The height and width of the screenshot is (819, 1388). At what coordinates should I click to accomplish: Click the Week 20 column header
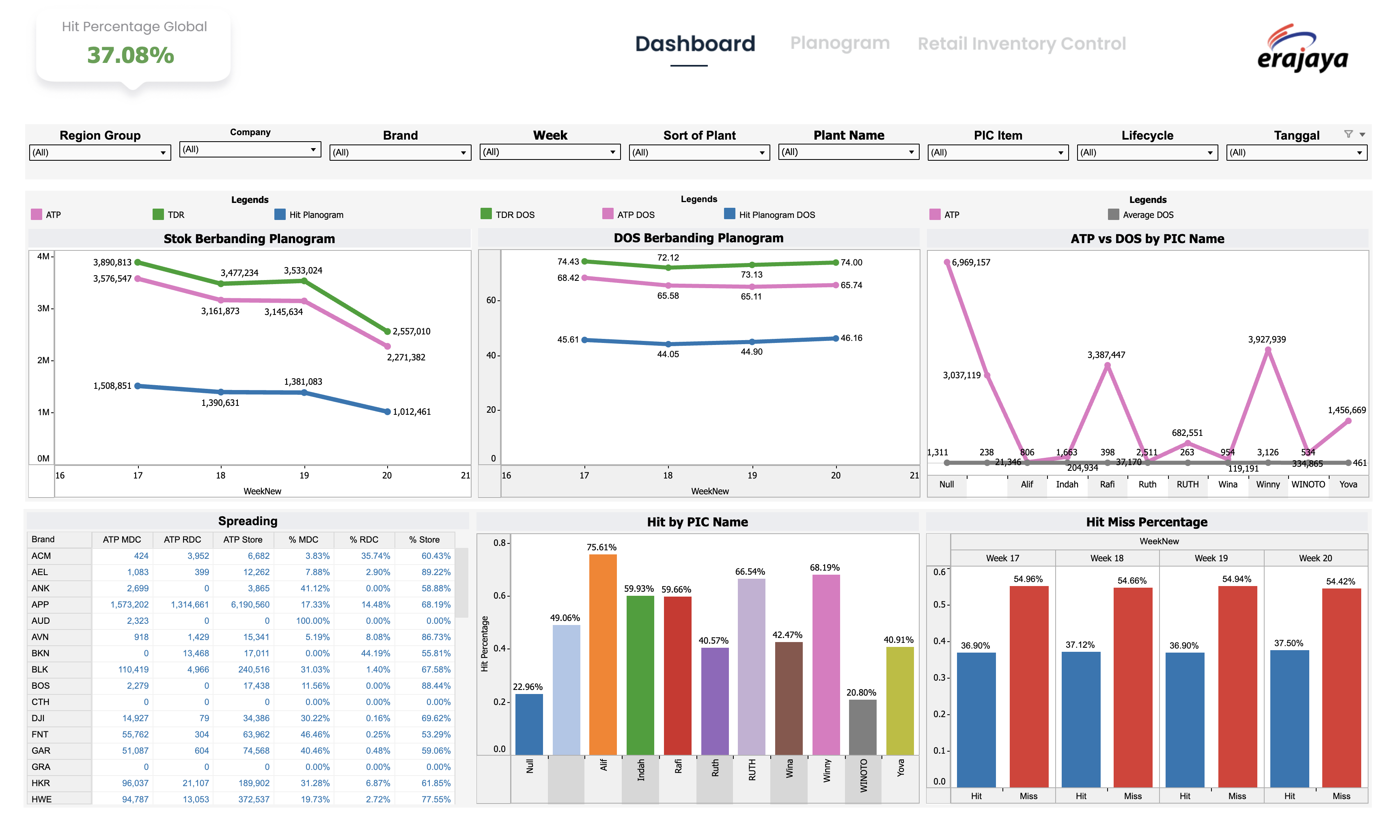1316,558
